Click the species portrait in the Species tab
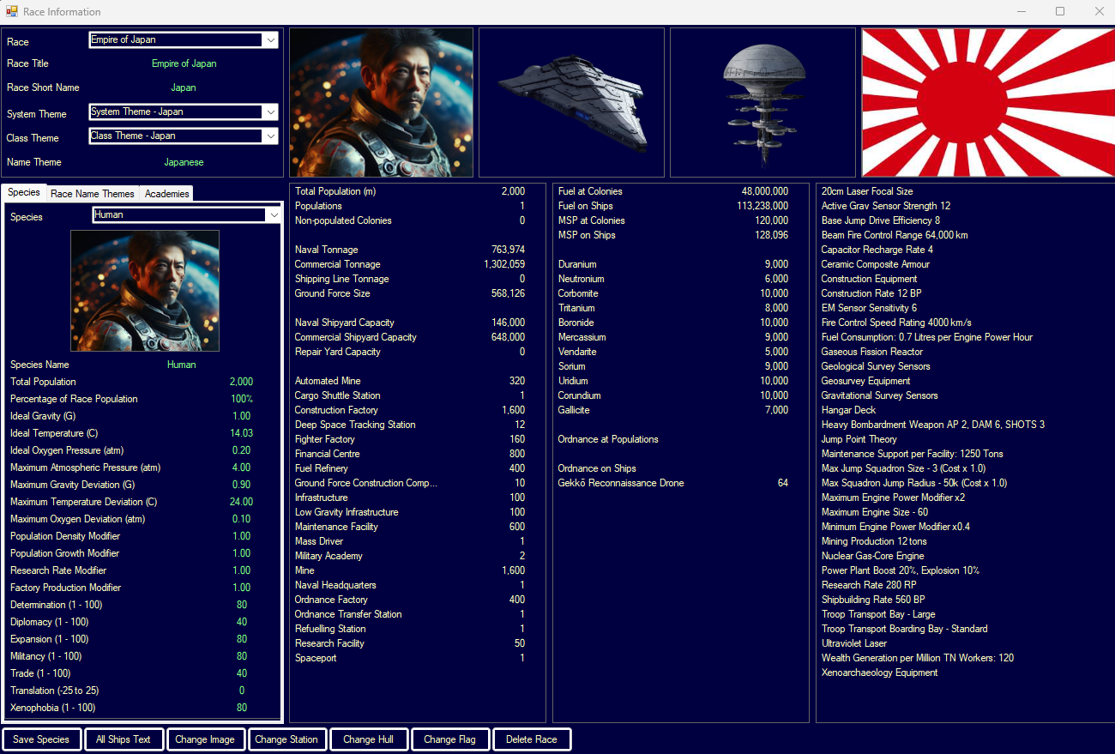 pos(145,291)
